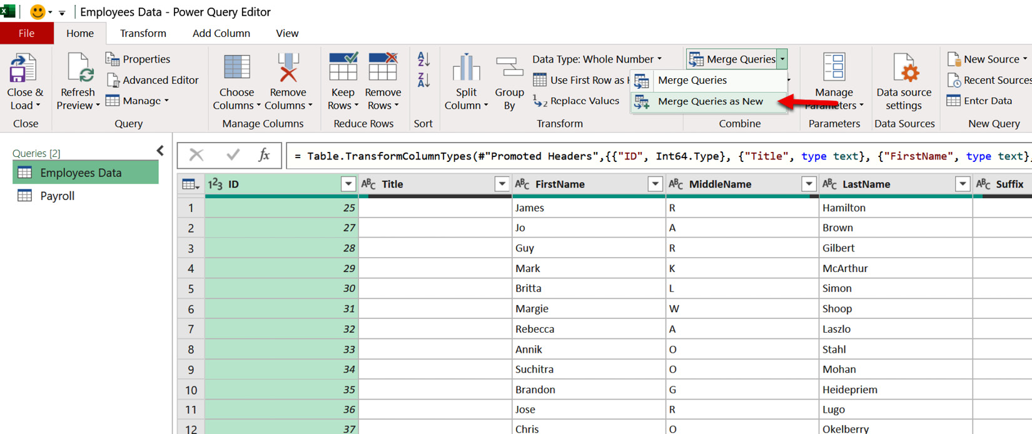This screenshot has height=434, width=1032.
Task: Open the Advanced Editor
Action: click(x=153, y=80)
